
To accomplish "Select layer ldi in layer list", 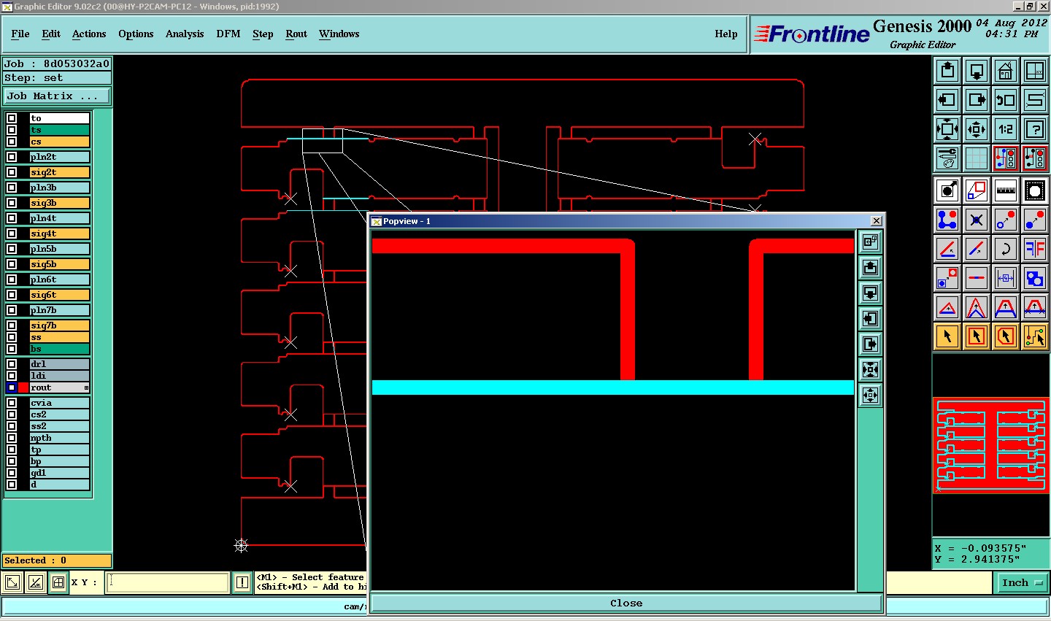I will (x=60, y=376).
